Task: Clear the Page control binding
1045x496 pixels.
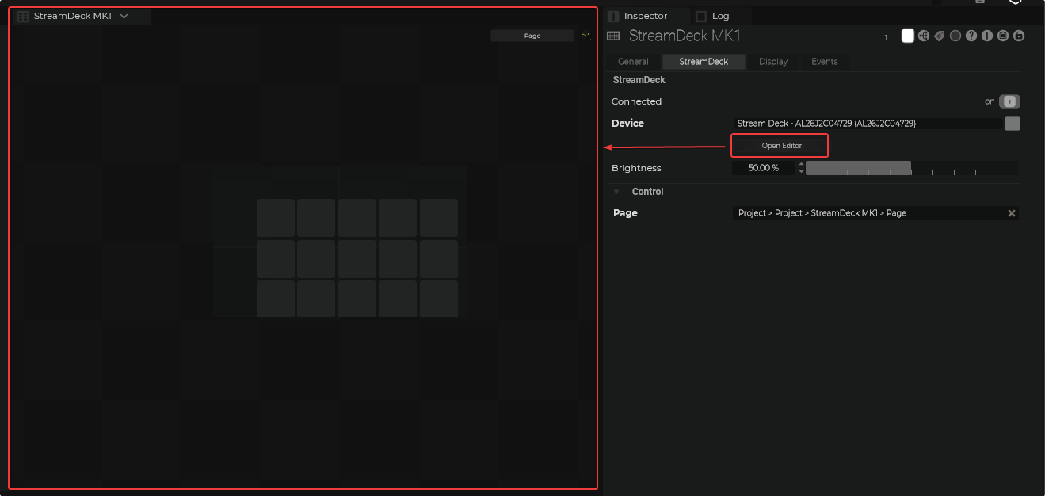Action: tap(1011, 213)
